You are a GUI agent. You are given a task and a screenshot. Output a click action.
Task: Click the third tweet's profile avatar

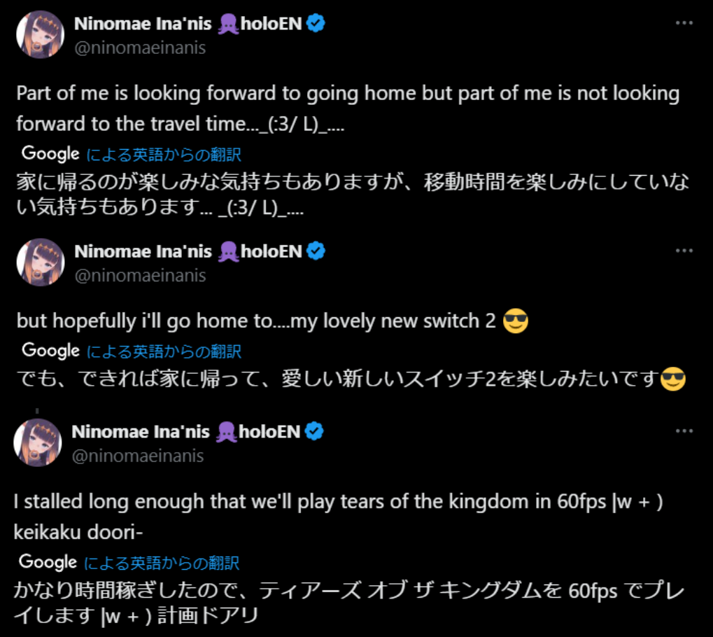coord(38,442)
